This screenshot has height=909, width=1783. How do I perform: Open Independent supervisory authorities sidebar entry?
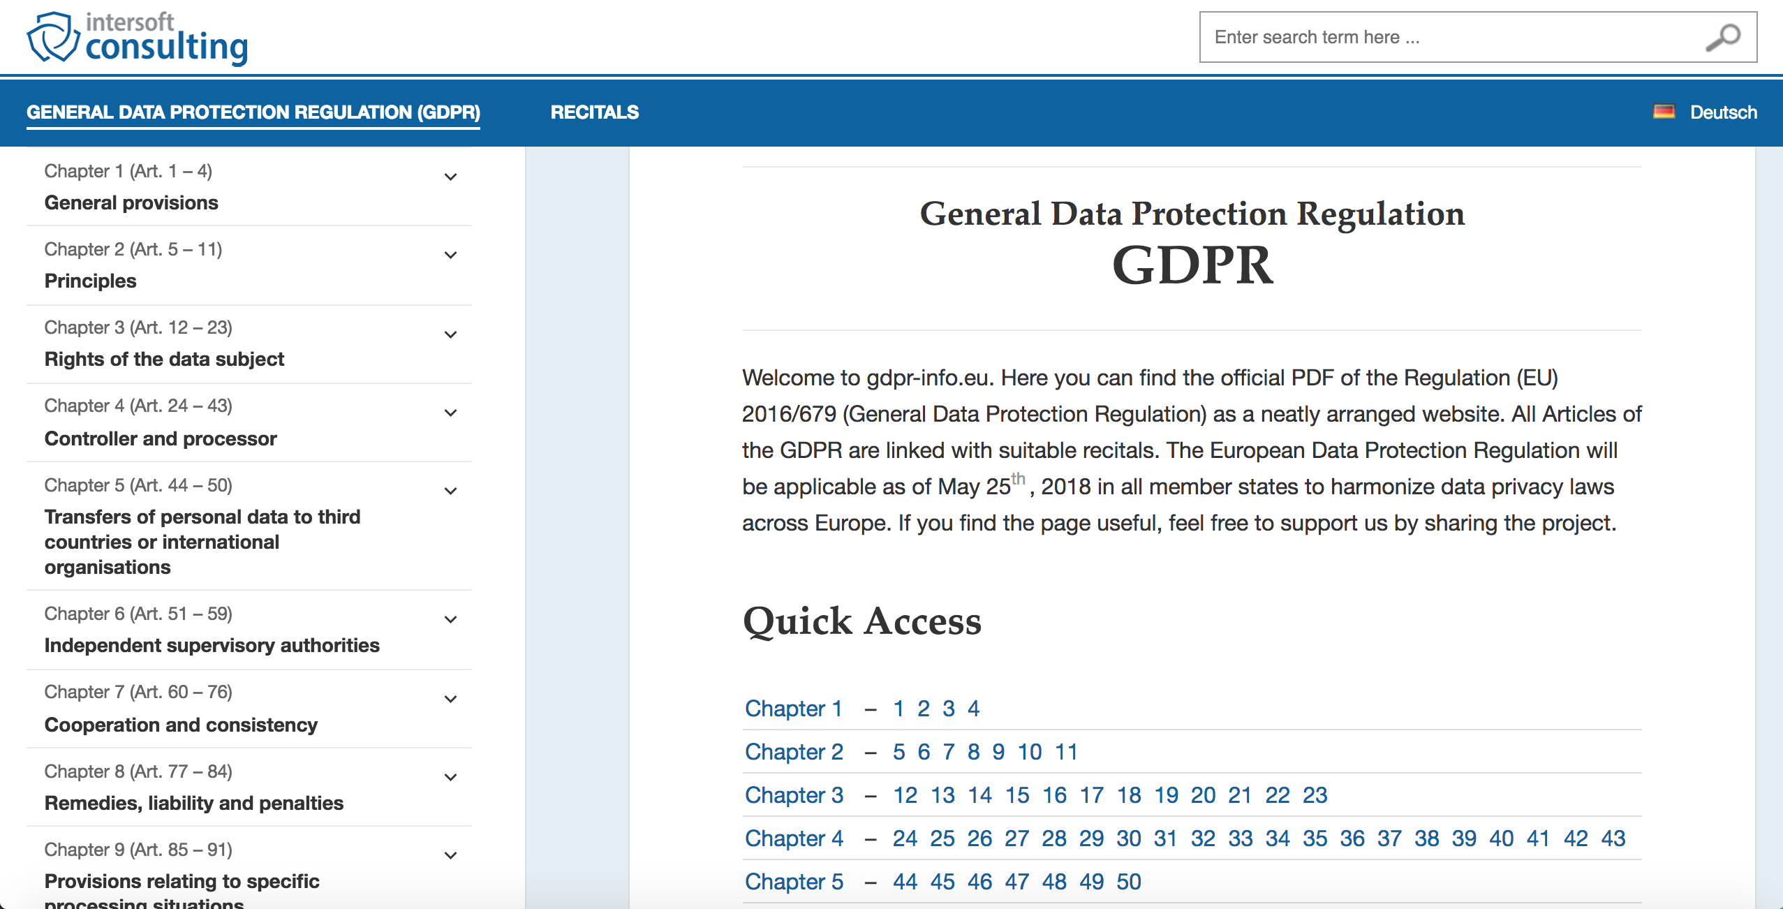(212, 645)
